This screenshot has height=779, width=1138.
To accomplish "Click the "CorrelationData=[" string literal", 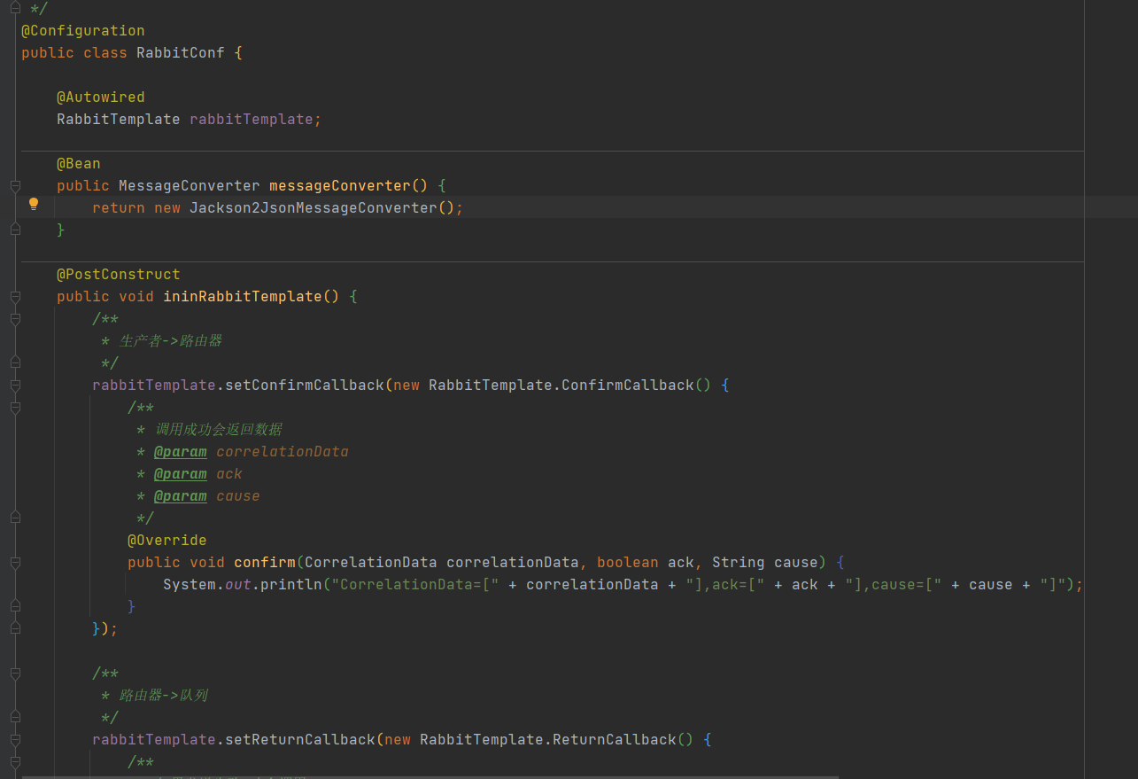I will tap(415, 585).
